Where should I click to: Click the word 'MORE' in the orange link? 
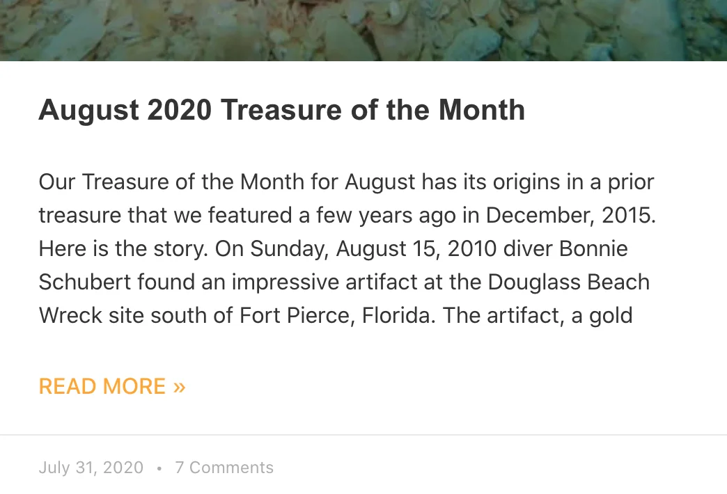134,386
